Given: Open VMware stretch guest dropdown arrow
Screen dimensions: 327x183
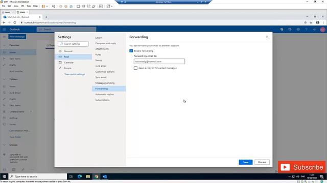Looking at the screenshot, I should click(x=112, y=6).
